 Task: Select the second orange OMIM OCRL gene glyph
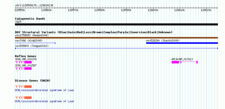pyautogui.click(x=23, y=98)
